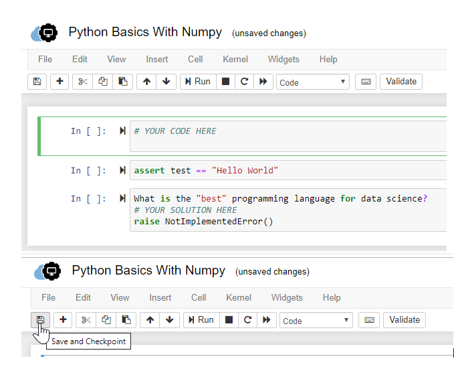Screen dimensions: 454x379
Task: Click the Run button in the upper toolbar
Action: tap(198, 82)
